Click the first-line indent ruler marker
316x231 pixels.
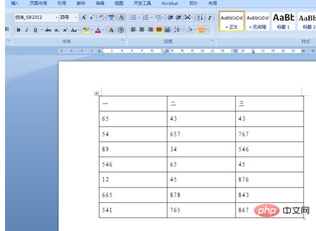click(x=102, y=49)
